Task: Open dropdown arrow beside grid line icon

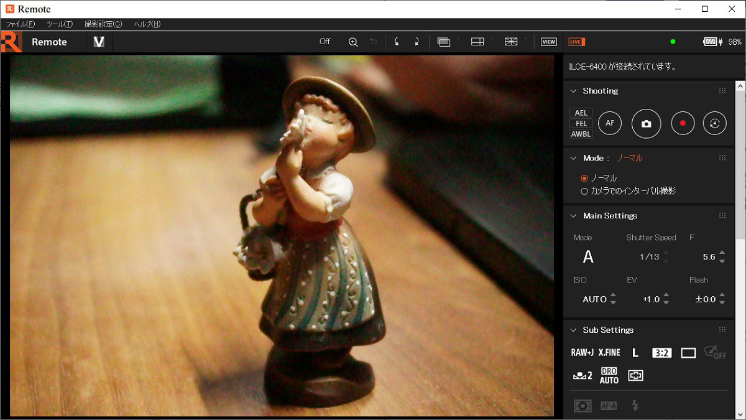Action: [x=526, y=39]
